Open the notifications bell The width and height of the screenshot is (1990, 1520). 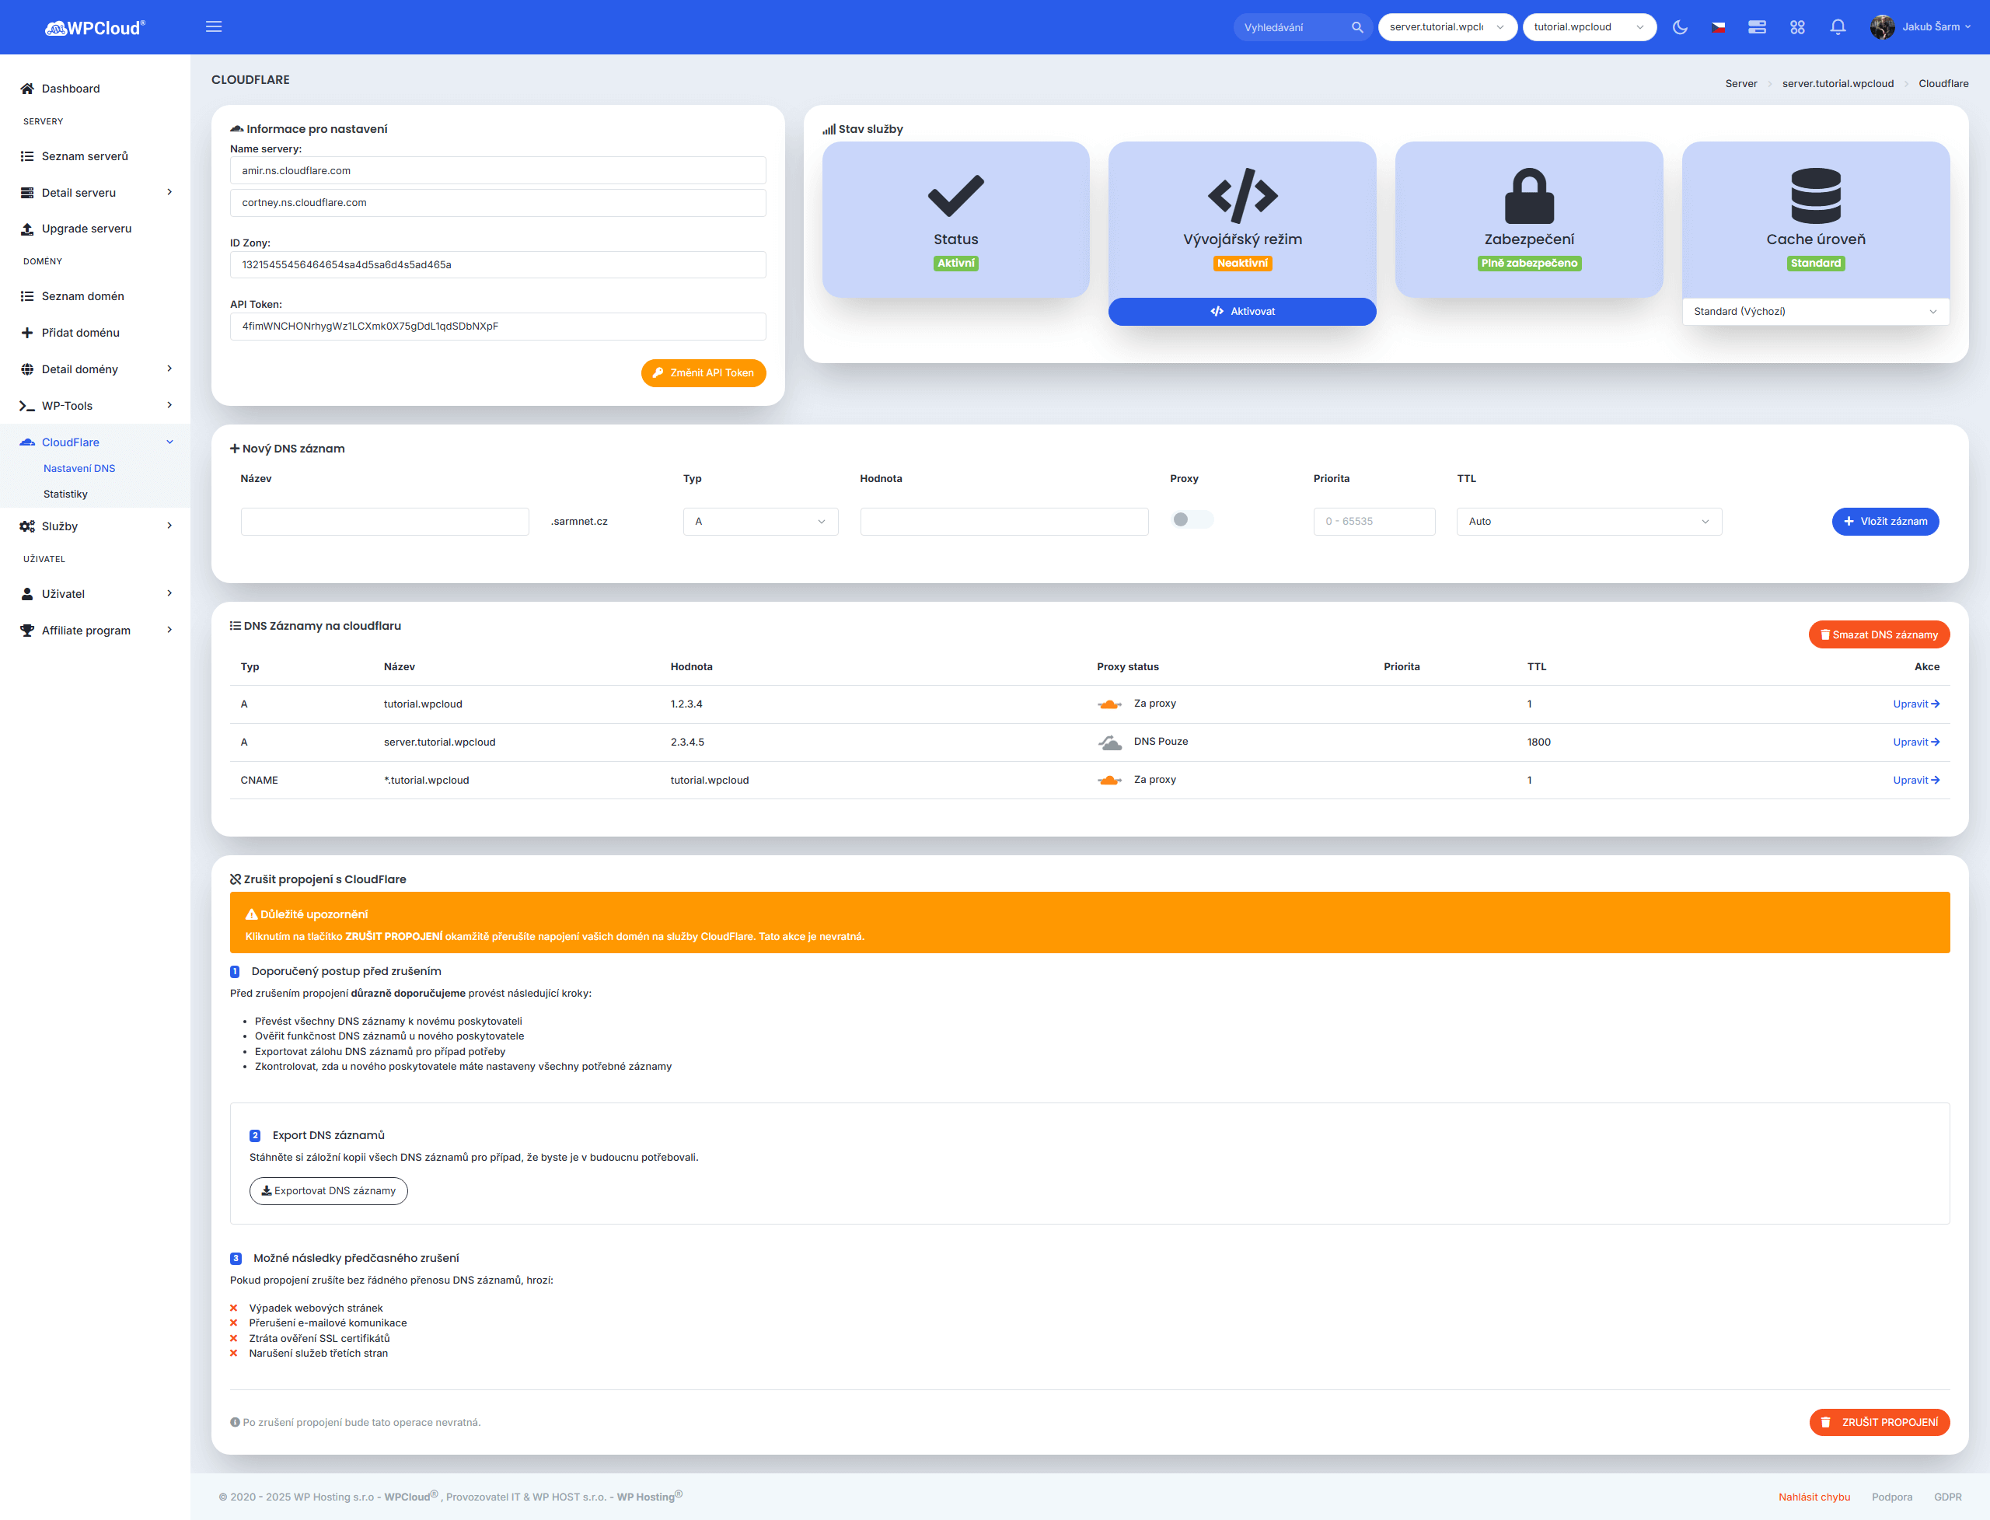tap(1837, 27)
